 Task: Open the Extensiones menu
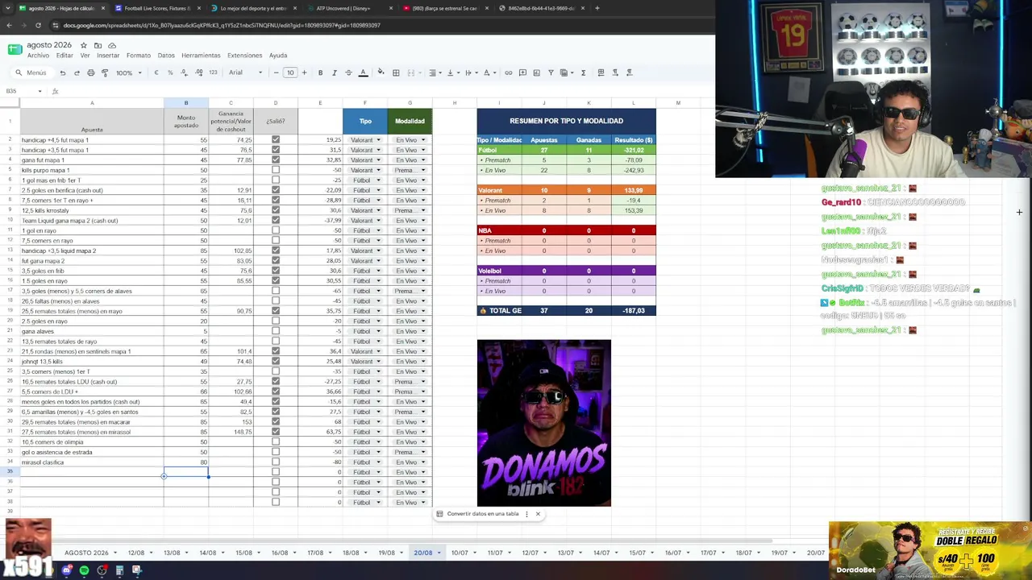pos(244,56)
